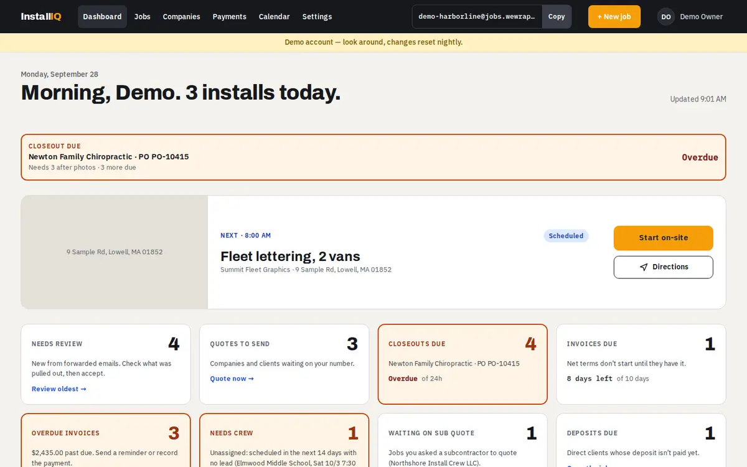The width and height of the screenshot is (747, 467).
Task: Open the Deposits Due card
Action: (x=641, y=440)
